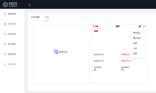
Task: Open 矿机列表 in the sidebar
Action: 12,24
